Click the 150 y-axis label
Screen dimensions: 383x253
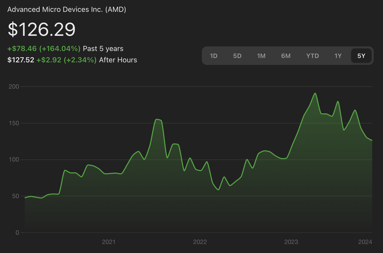coord(14,123)
